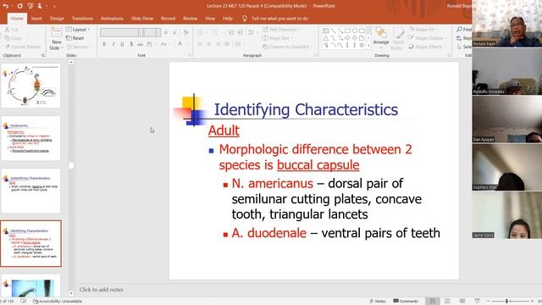The image size is (542, 305).
Task: Switch to Normal view
Action: coord(433,302)
